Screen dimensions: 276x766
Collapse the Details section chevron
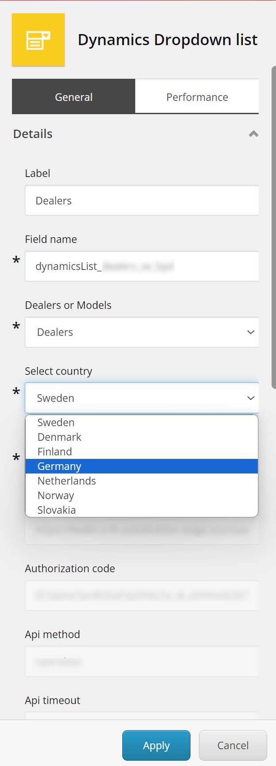tap(253, 134)
